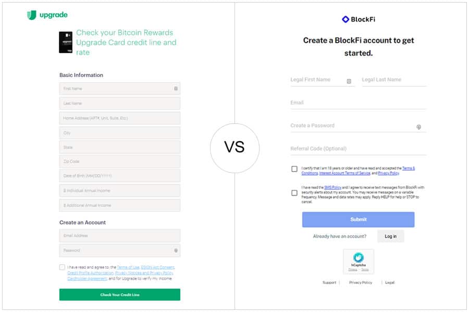Click the Log in button
The image size is (469, 312).
(391, 236)
